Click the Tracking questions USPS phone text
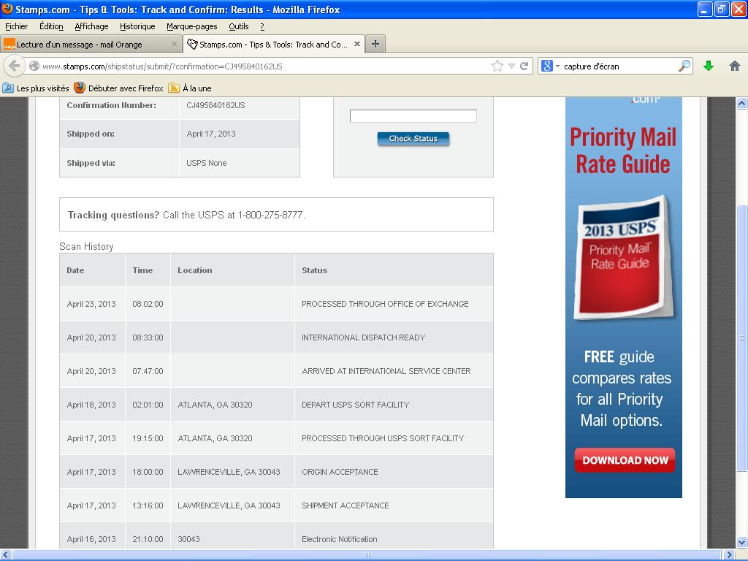The height and width of the screenshot is (561, 748). (x=186, y=215)
